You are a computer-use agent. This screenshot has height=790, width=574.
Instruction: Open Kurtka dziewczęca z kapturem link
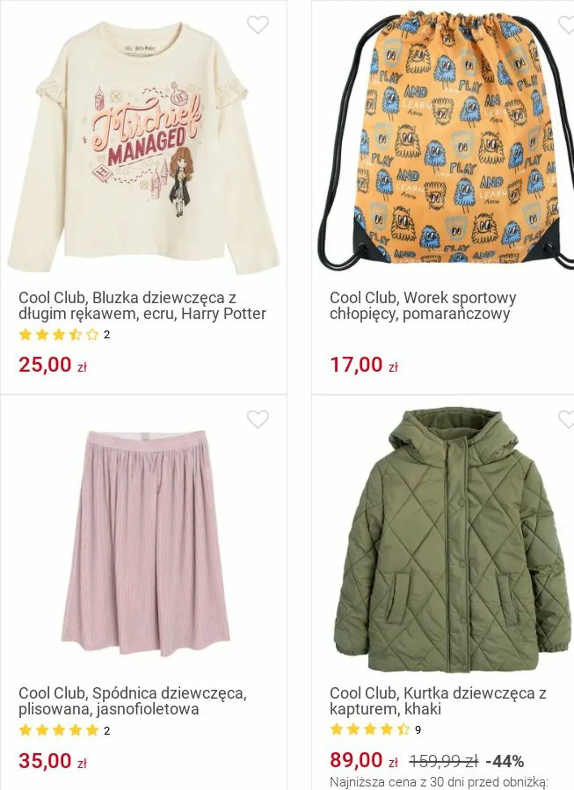tap(438, 701)
